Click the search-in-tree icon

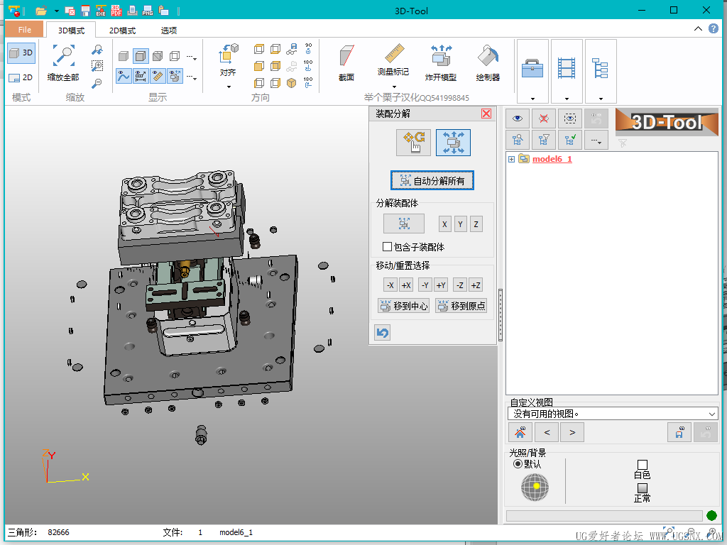coord(518,140)
